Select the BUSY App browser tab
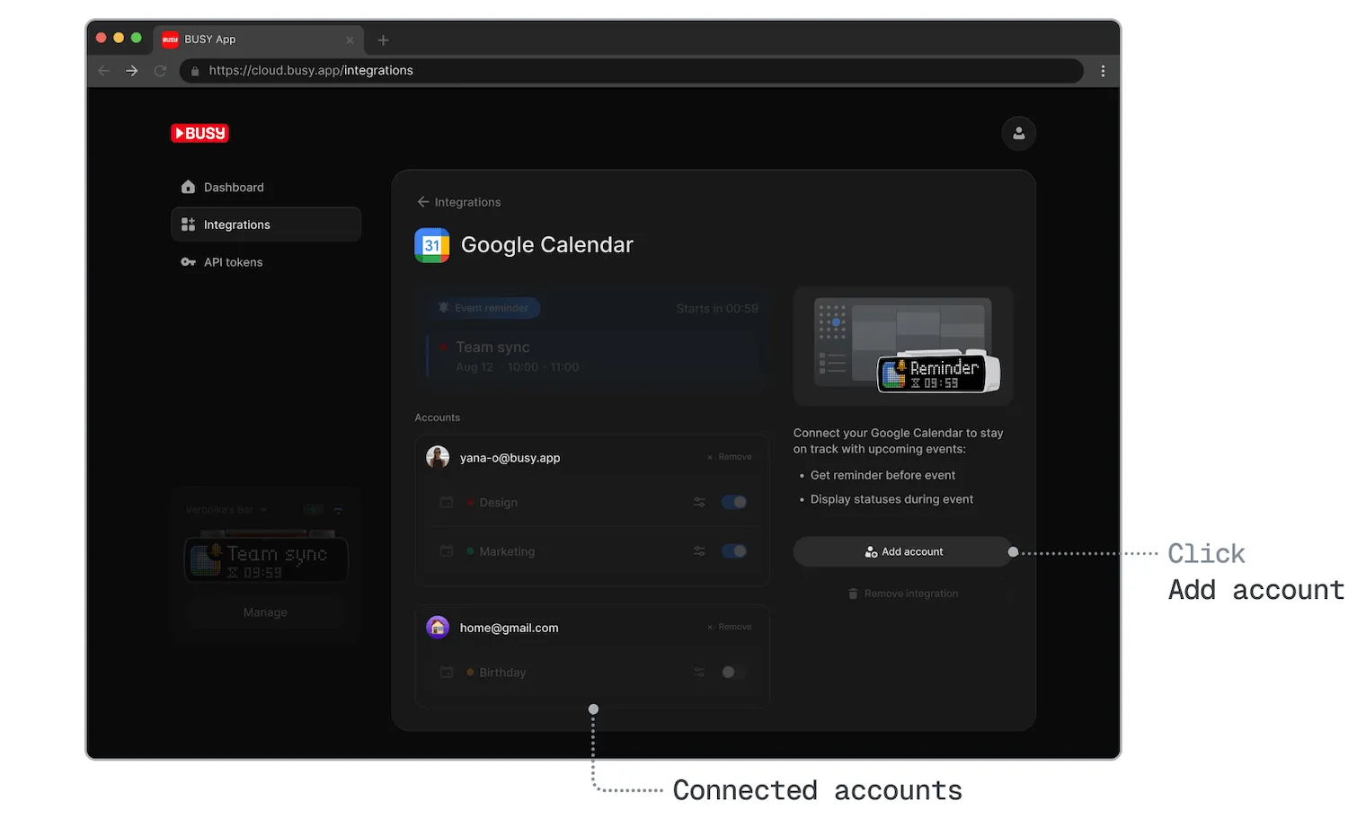This screenshot has width=1348, height=827. pos(259,40)
